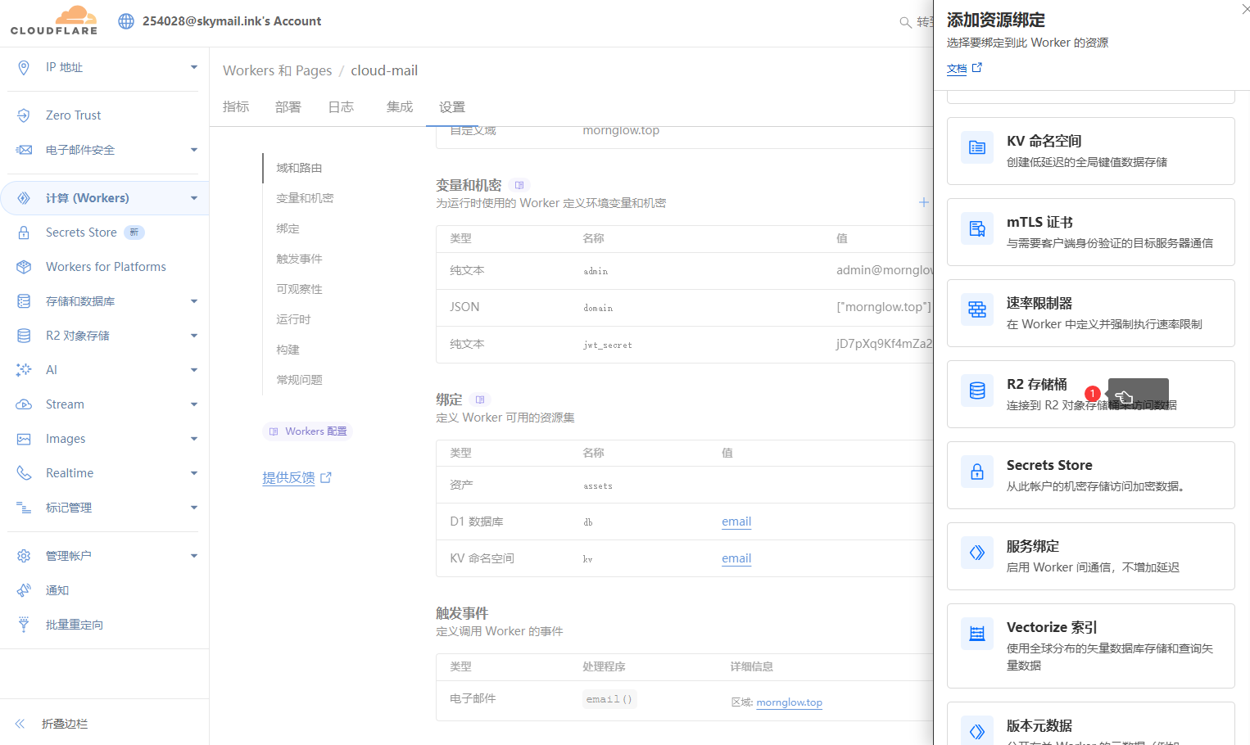Expand the 存储和数据库 sidebar section
This screenshot has width=1250, height=745.
click(x=194, y=301)
